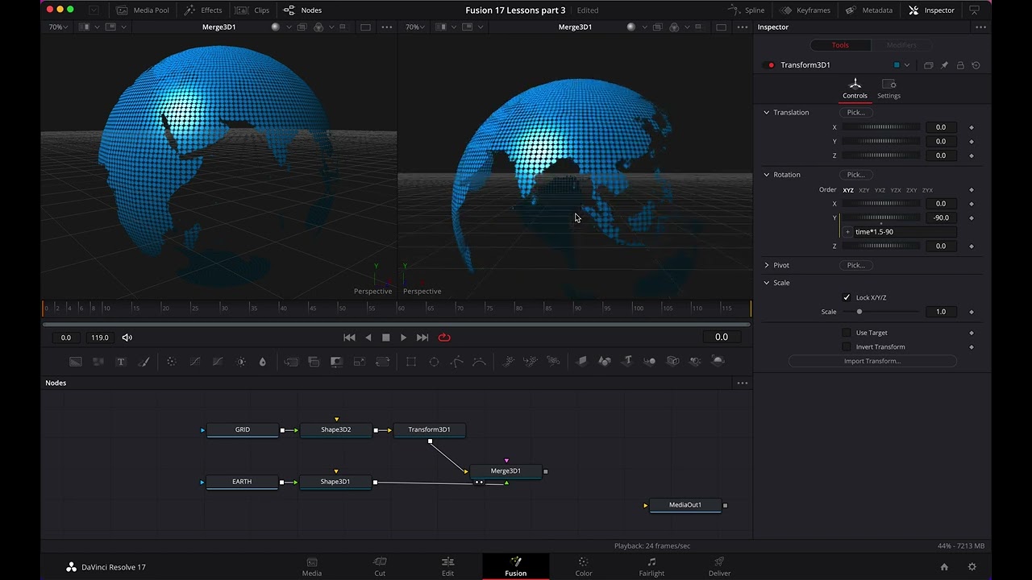This screenshot has width=1032, height=580.
Task: Adjust the Scale slider handle
Action: coord(859,312)
